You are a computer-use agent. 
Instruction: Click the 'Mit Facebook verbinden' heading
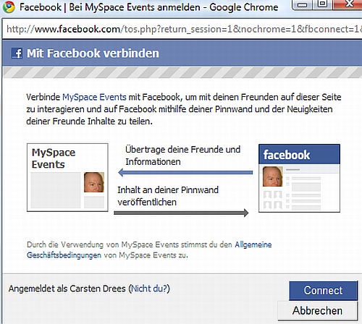[93, 54]
